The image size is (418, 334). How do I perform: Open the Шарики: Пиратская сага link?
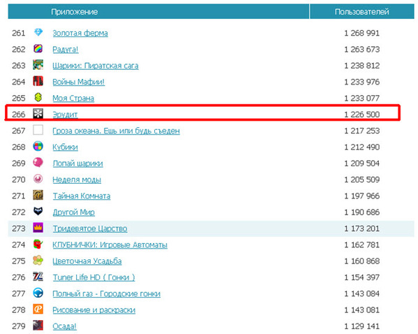point(96,66)
